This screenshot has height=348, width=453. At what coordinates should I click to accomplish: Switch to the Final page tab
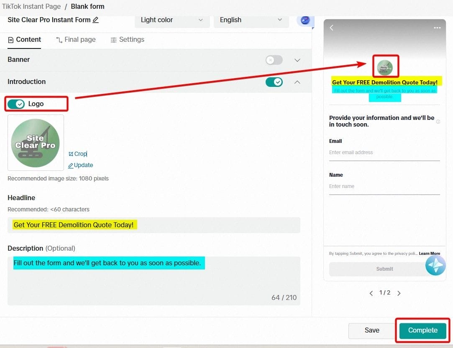click(76, 40)
